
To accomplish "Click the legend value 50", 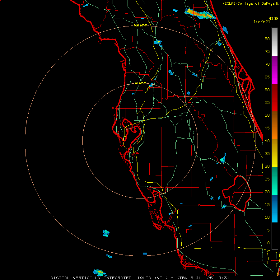I will 267,115.
